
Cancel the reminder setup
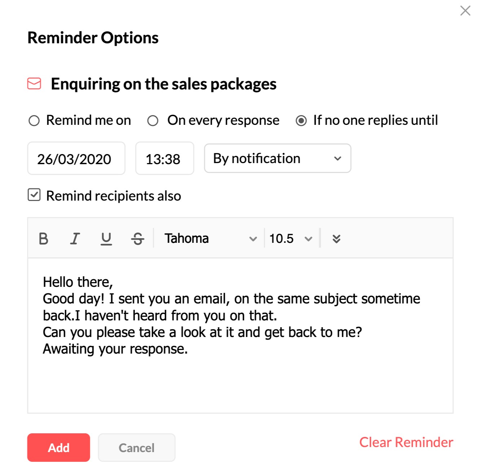tap(136, 447)
